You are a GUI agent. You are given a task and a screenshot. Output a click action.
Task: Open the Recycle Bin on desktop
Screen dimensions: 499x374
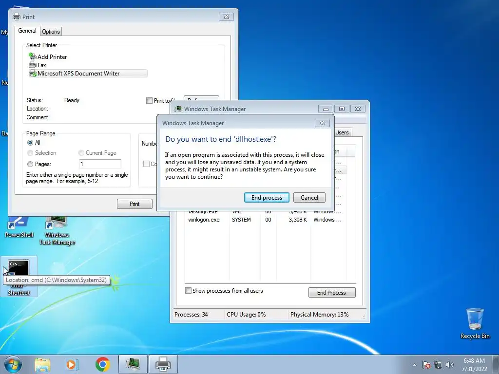tap(475, 323)
